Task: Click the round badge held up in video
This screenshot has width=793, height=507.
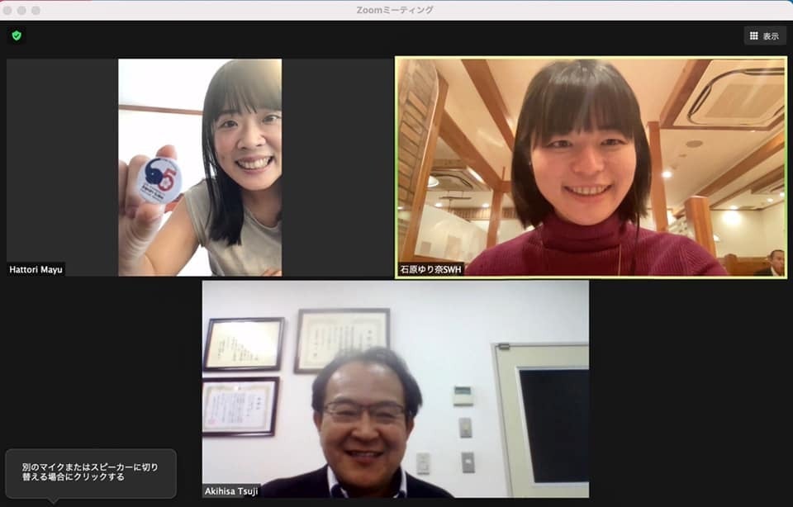Action: [x=159, y=179]
